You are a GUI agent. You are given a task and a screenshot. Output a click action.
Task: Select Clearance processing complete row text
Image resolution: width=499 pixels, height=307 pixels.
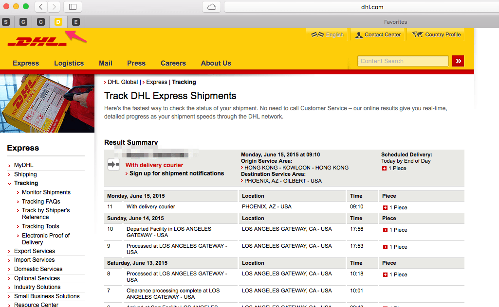173,294
